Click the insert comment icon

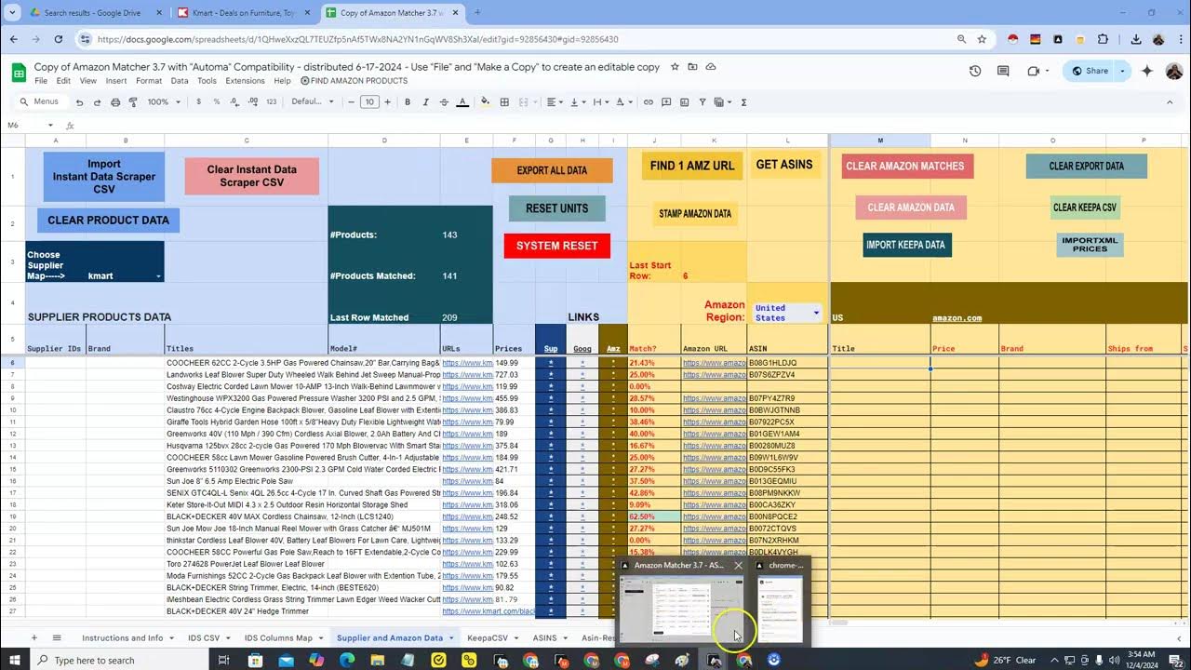coord(666,101)
